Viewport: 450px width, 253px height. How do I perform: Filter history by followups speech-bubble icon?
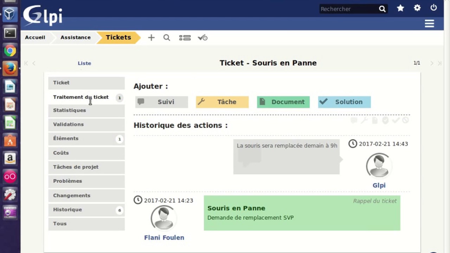tap(354, 121)
